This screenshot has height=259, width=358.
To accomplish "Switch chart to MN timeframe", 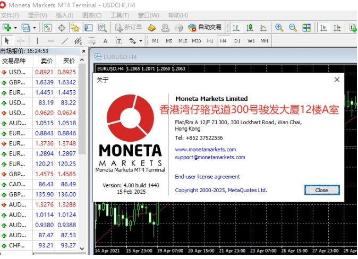I will click(x=264, y=41).
